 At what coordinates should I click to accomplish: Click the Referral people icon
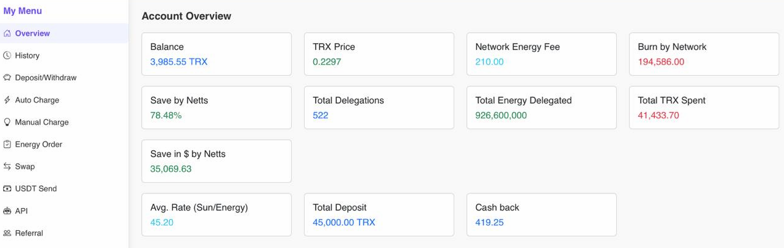[7, 233]
